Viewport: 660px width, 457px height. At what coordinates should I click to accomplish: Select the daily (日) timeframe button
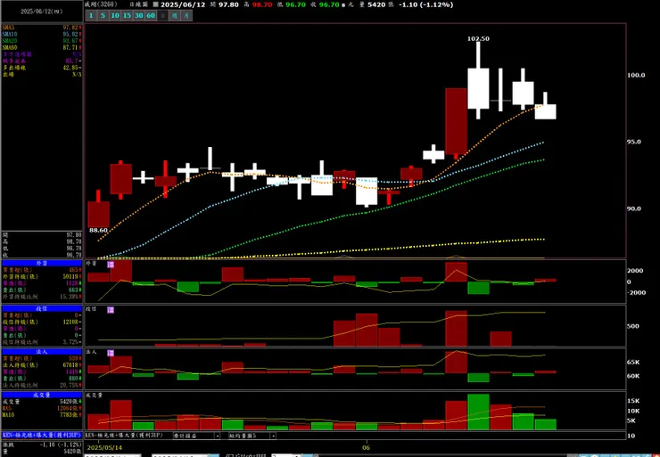(162, 15)
